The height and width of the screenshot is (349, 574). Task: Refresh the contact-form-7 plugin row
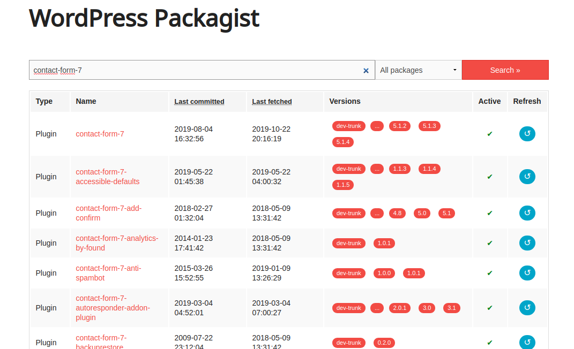pos(527,134)
